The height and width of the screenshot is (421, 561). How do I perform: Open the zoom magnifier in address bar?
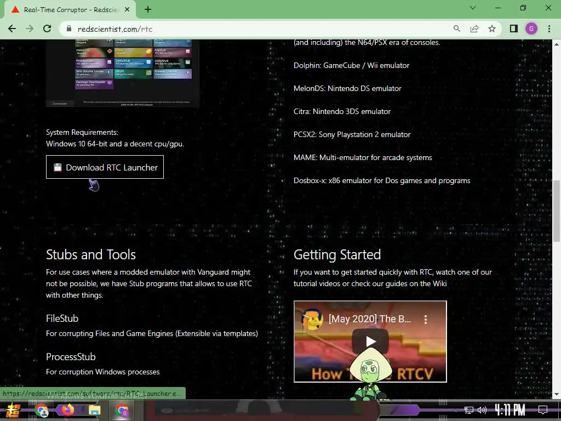[x=456, y=29]
